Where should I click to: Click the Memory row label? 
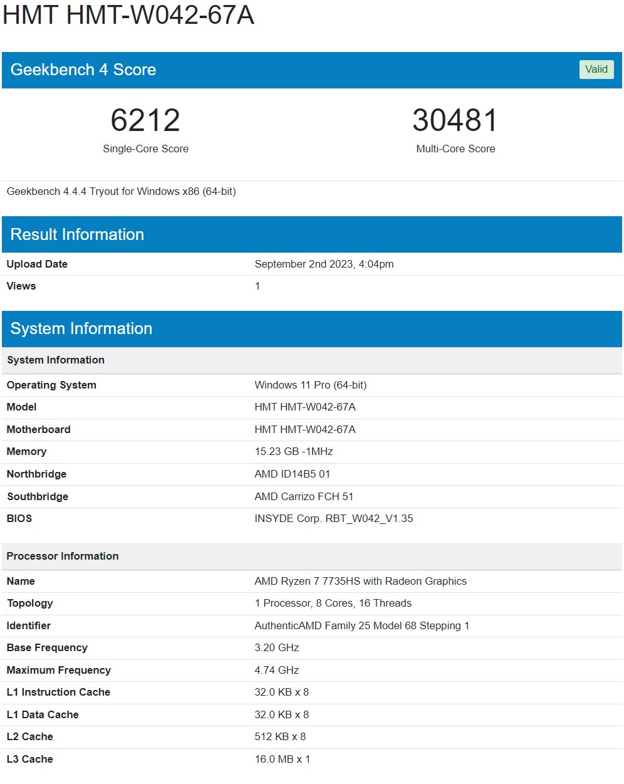tap(27, 451)
